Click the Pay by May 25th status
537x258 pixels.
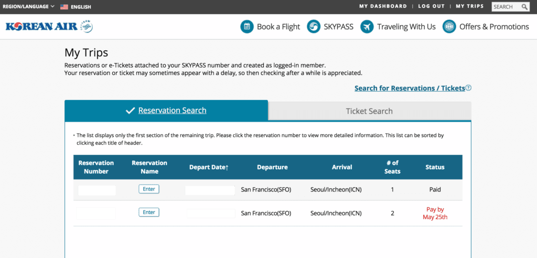[x=435, y=213]
